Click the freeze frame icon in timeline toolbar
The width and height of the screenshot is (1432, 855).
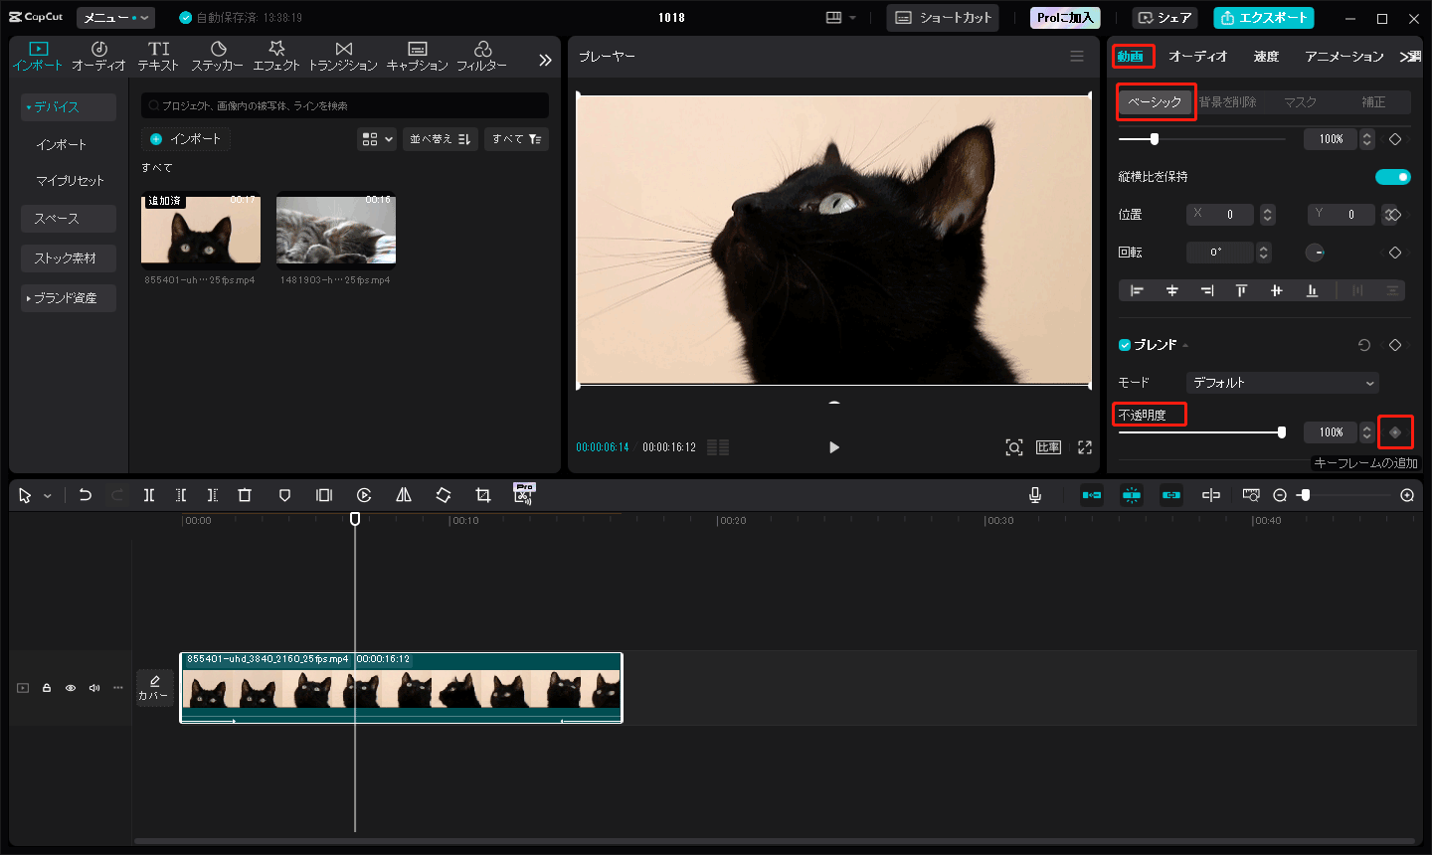coord(324,495)
